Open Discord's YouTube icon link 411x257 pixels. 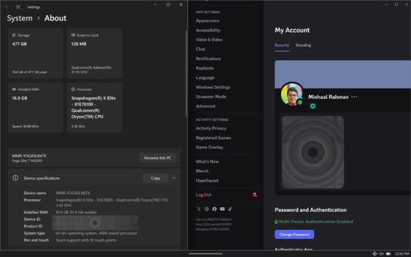point(222,209)
